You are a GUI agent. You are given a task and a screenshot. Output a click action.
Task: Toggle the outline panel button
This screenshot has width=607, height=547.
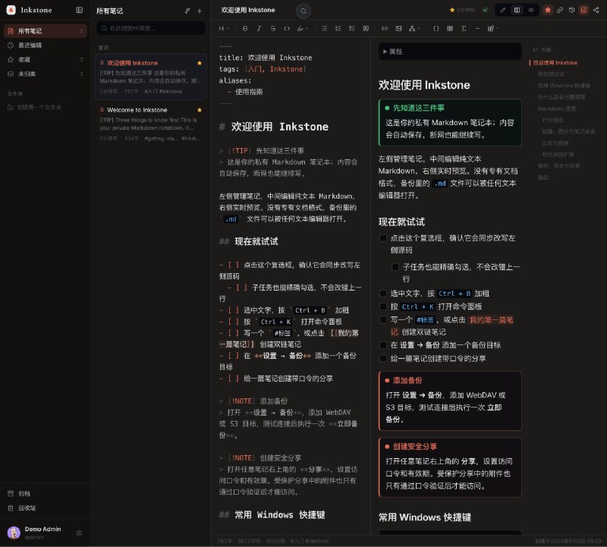(x=583, y=10)
